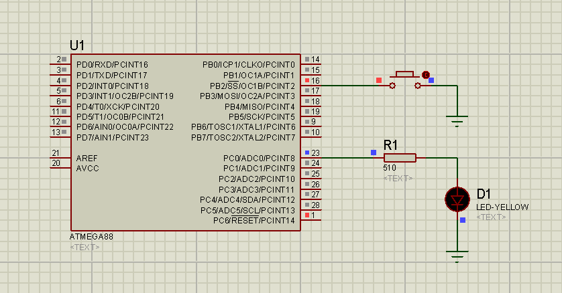Click pin label PD7/AIN1/PCINT23

(x=113, y=138)
